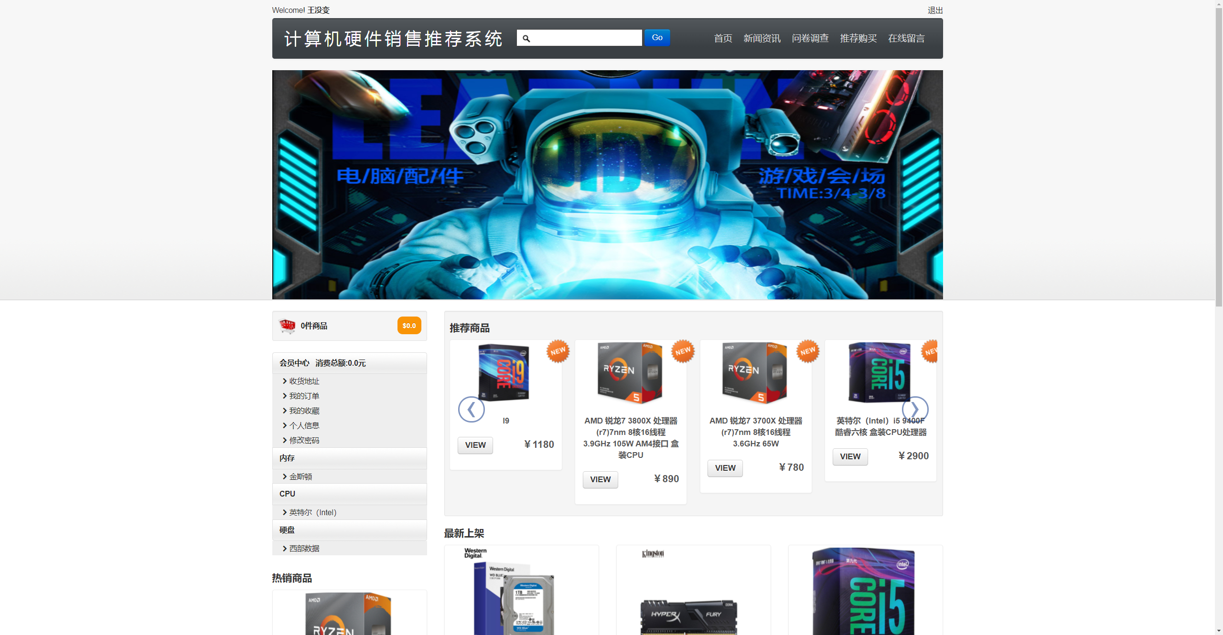Click 退出 logout link
Image resolution: width=1223 pixels, height=635 pixels.
(x=934, y=10)
